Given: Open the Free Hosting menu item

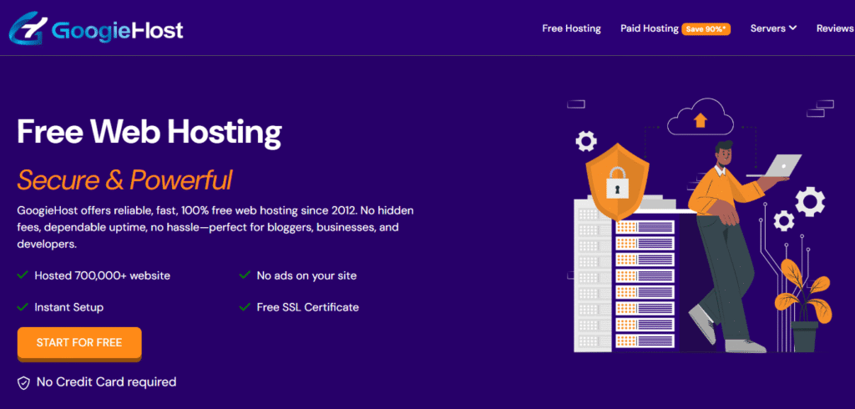Looking at the screenshot, I should (571, 28).
